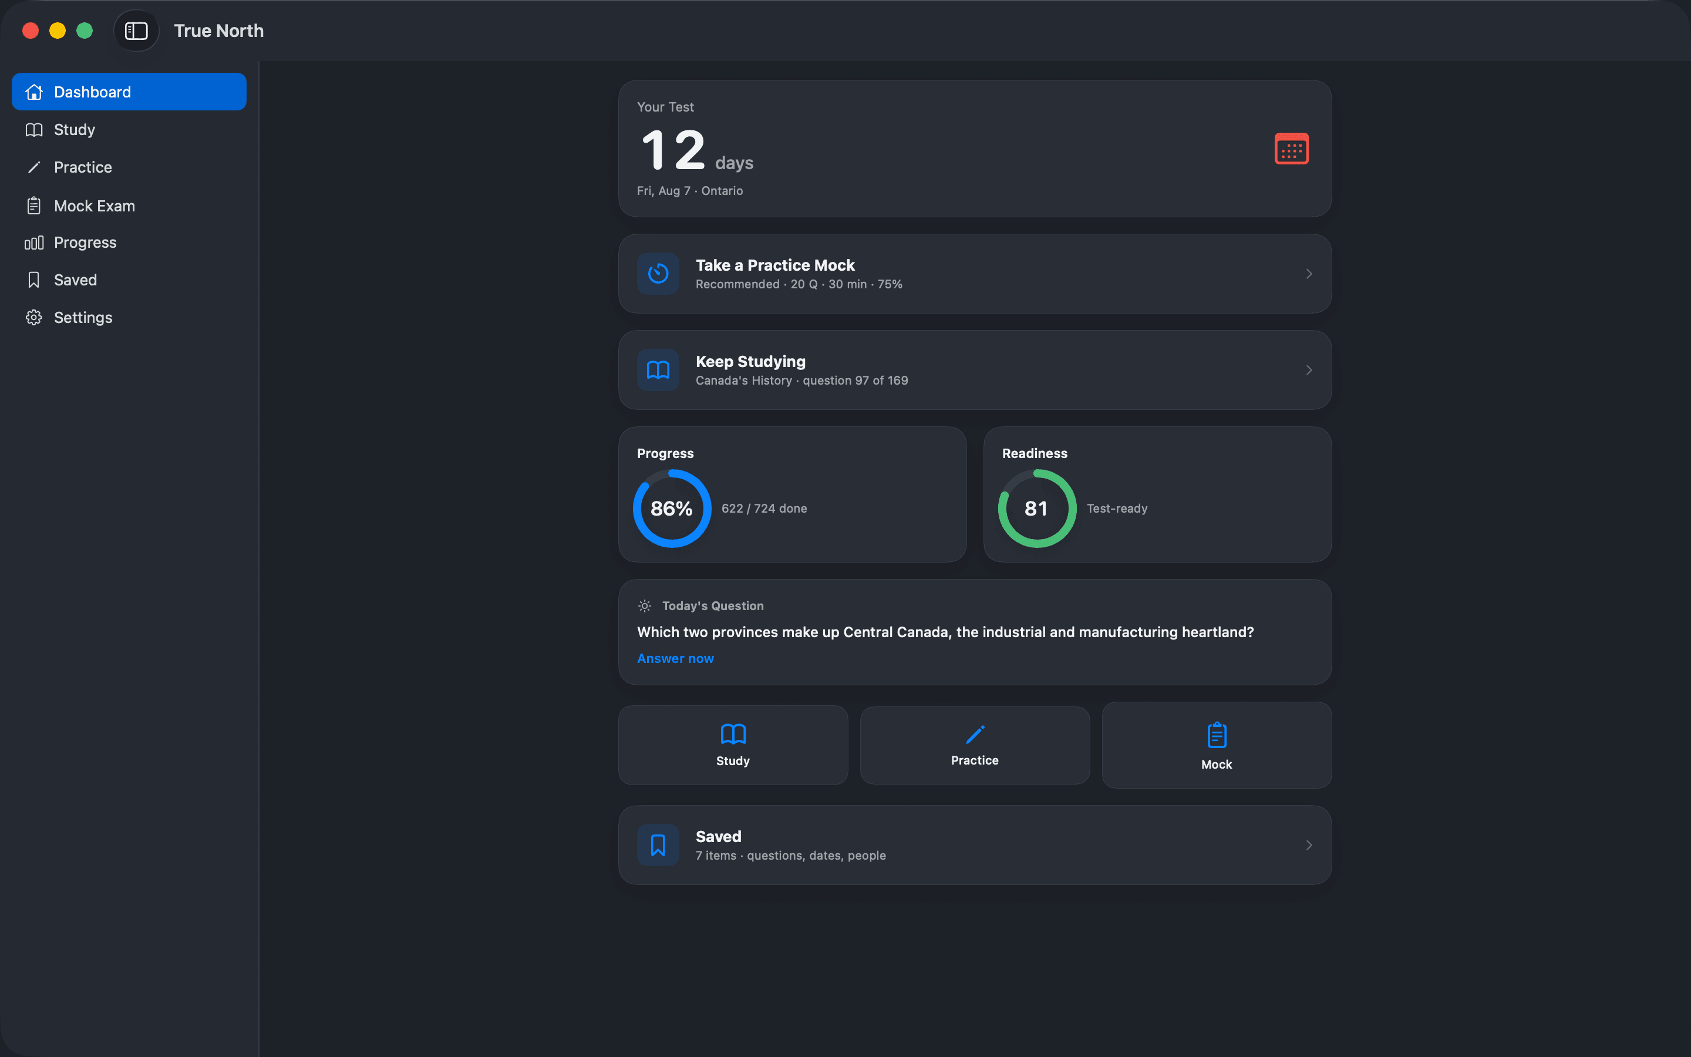1691x1057 pixels.
Task: Click the Saved card bookmark icon
Action: pos(658,845)
